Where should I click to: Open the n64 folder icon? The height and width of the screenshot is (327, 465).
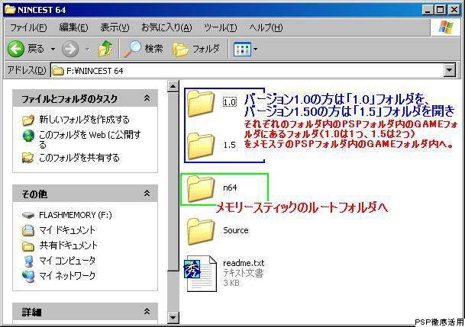coord(201,188)
